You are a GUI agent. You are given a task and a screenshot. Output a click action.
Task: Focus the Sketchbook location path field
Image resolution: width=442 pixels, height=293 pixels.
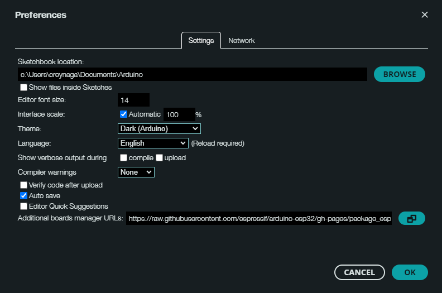coord(192,74)
